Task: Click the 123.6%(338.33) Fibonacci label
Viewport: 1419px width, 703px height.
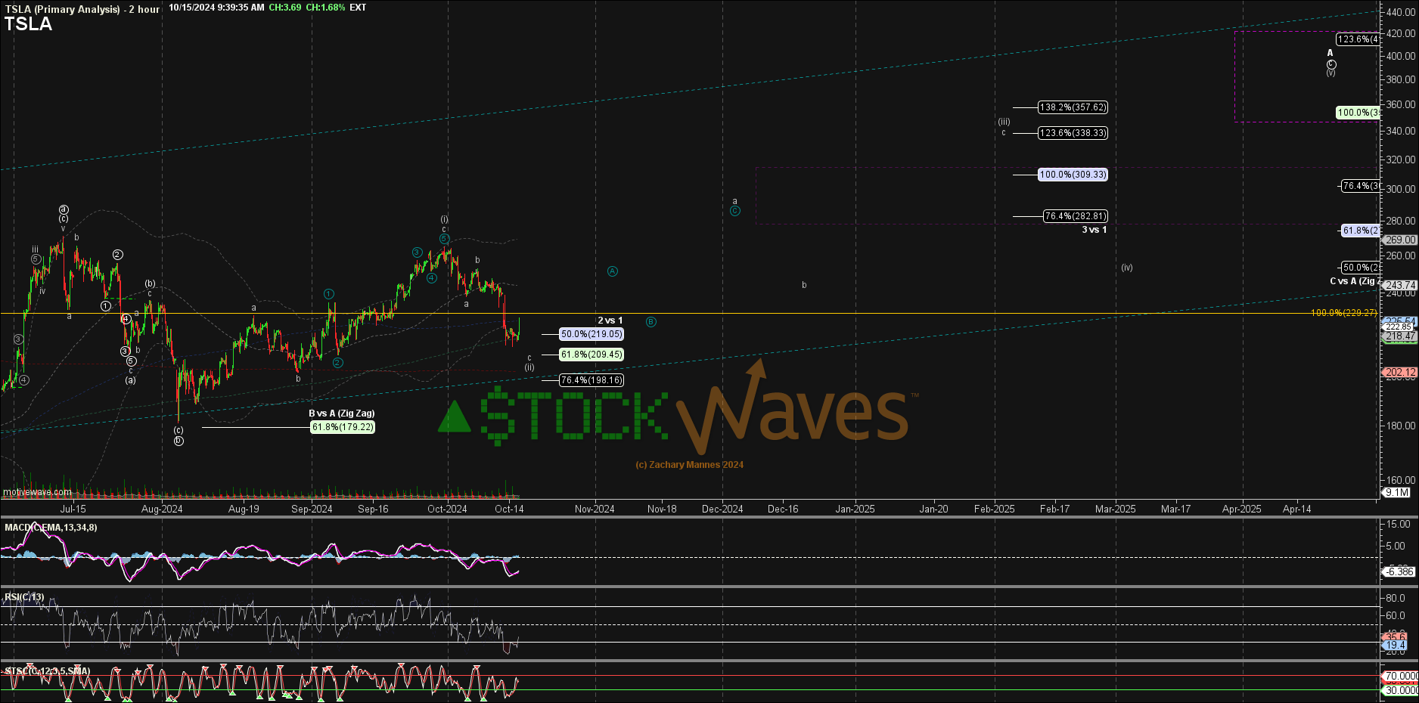Action: coord(1073,133)
